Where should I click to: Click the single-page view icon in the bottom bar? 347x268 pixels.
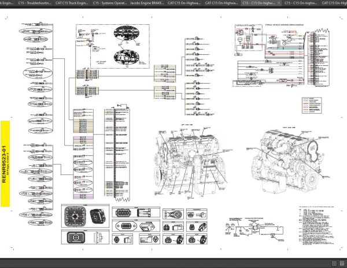coord(334,263)
